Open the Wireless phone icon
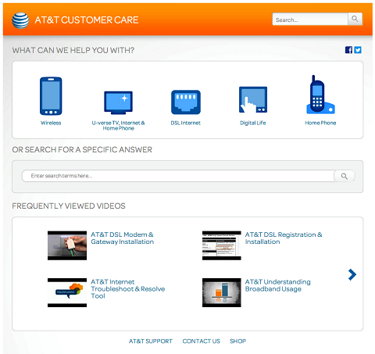This screenshot has height=354, width=375. tap(51, 96)
